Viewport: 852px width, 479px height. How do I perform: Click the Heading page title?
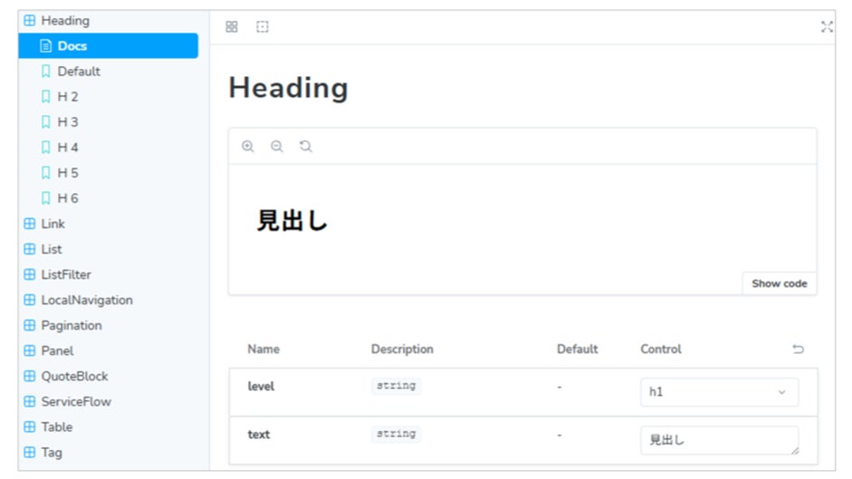point(288,88)
